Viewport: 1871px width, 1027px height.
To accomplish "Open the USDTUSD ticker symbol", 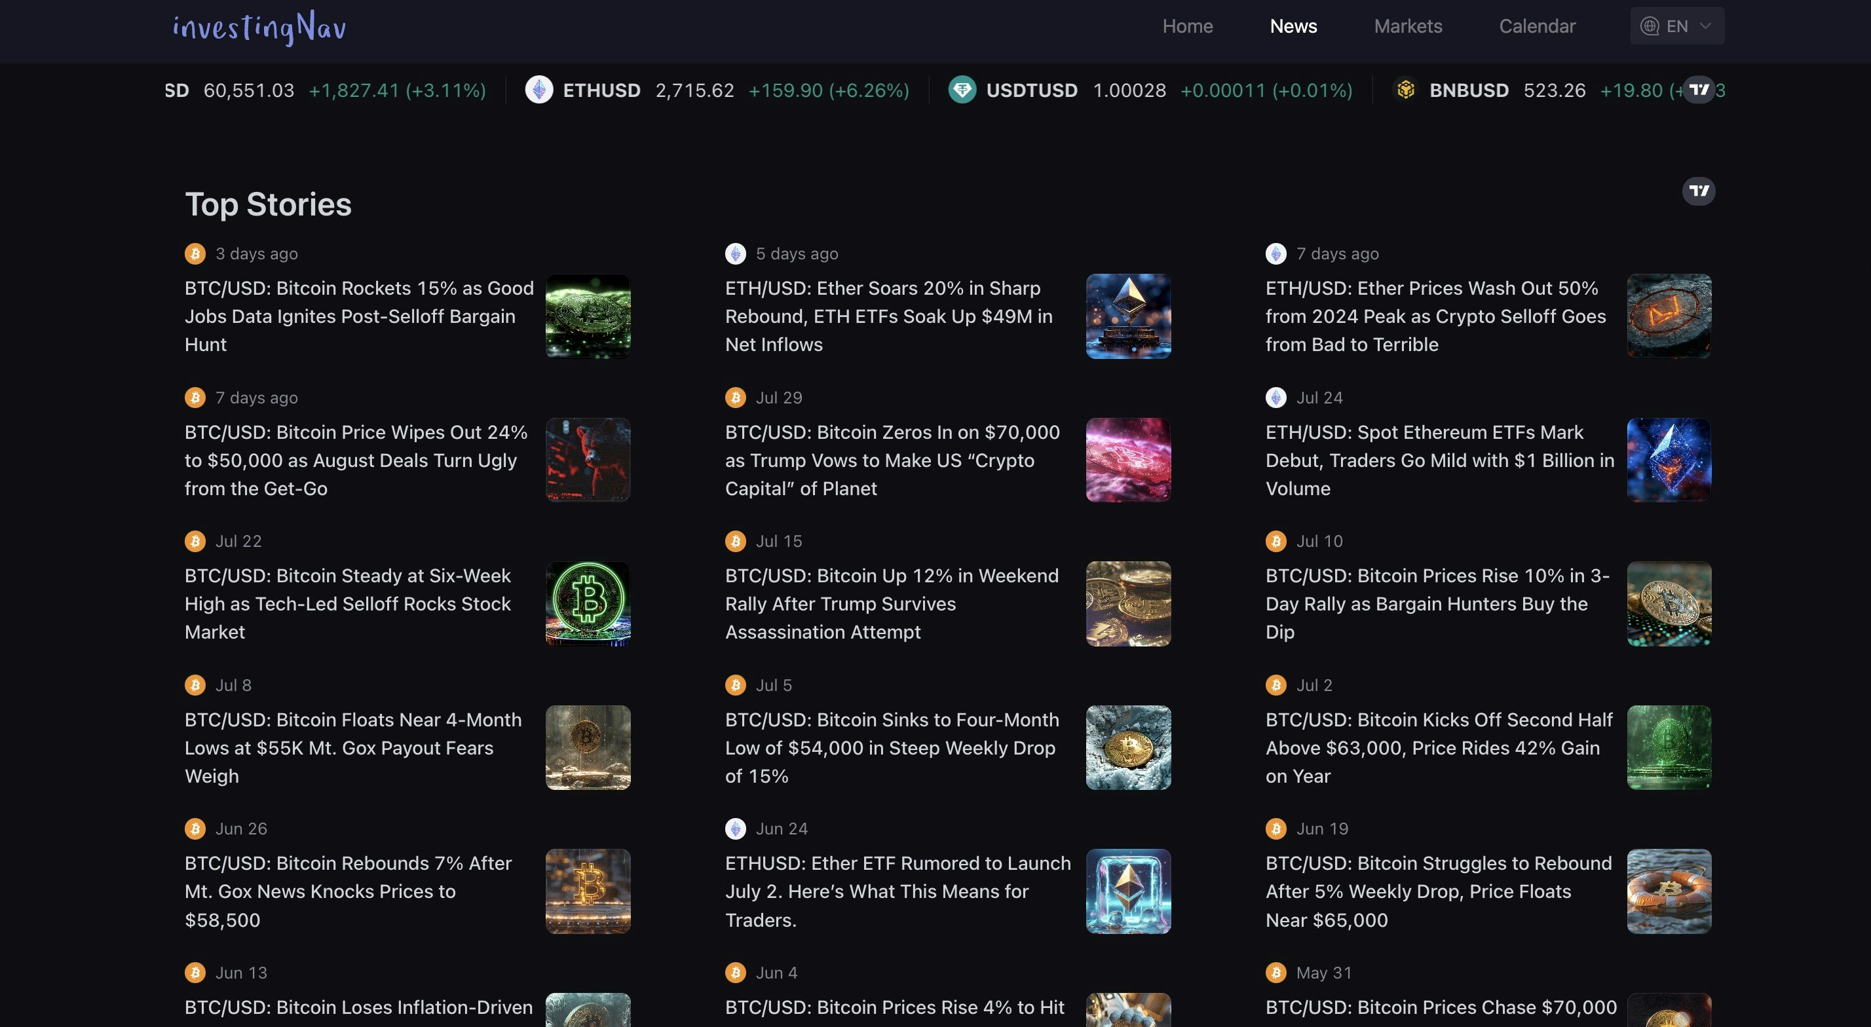I will pos(1031,90).
